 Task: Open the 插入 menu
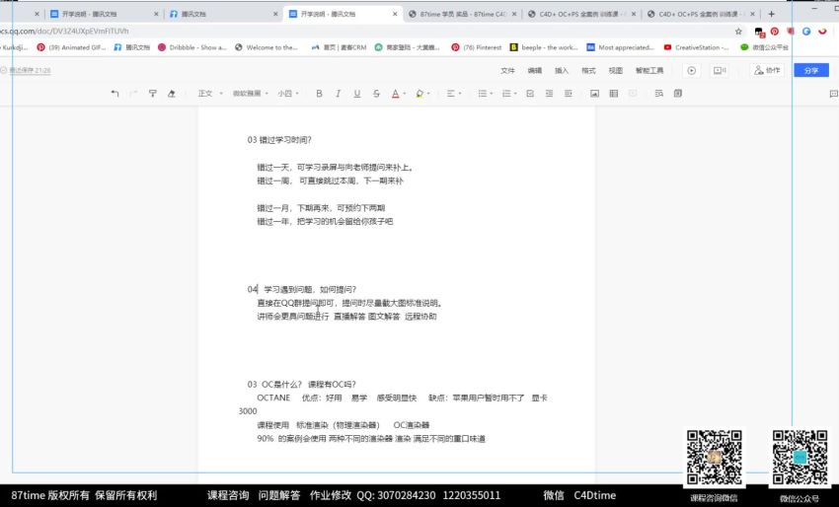[562, 71]
